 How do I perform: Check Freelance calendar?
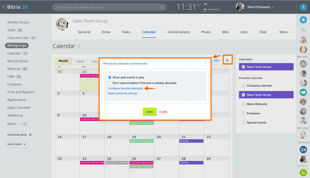tap(243, 113)
